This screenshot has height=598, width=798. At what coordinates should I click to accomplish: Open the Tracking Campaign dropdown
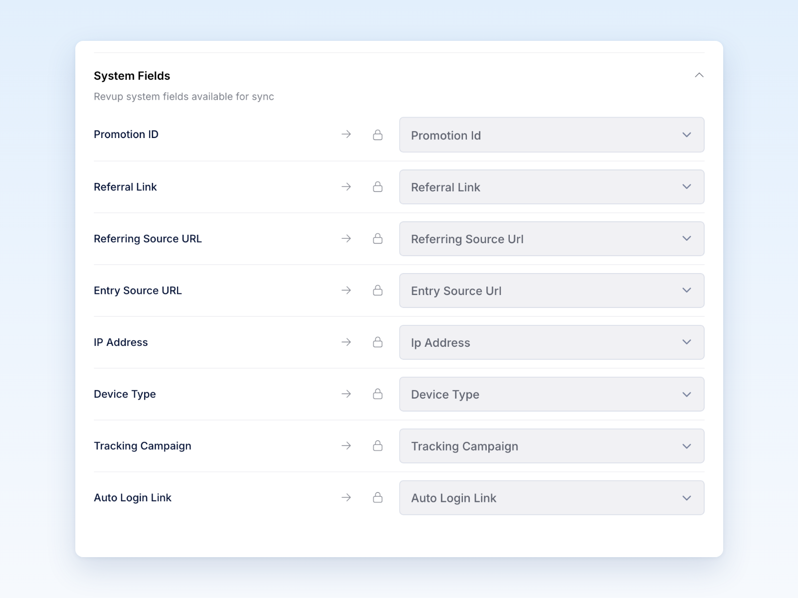tap(552, 446)
